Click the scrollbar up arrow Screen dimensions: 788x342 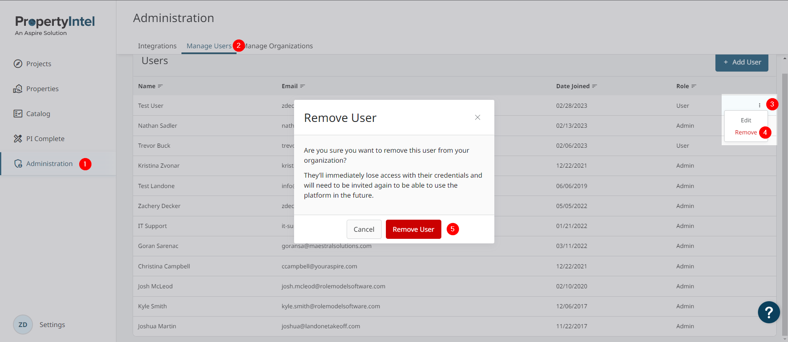(x=785, y=58)
